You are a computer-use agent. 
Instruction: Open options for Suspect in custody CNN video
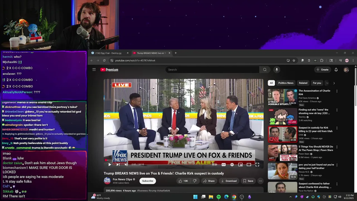pos(337,128)
